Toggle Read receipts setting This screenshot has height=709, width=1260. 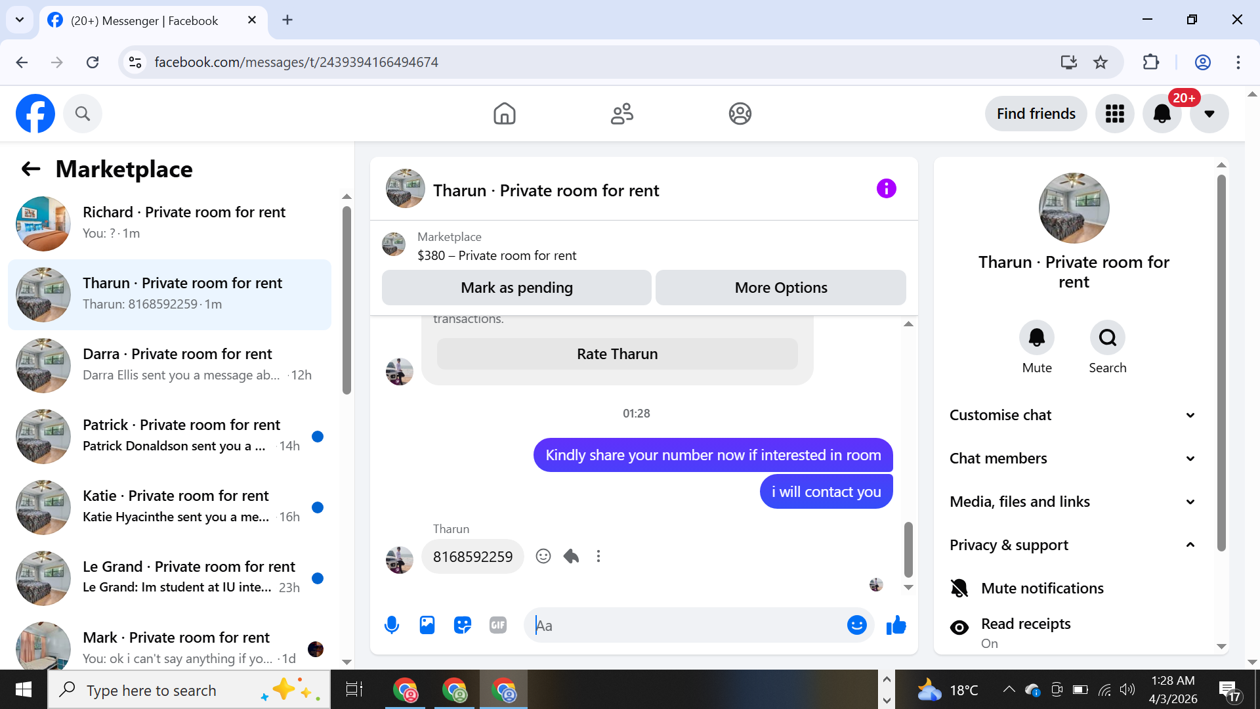point(1074,632)
